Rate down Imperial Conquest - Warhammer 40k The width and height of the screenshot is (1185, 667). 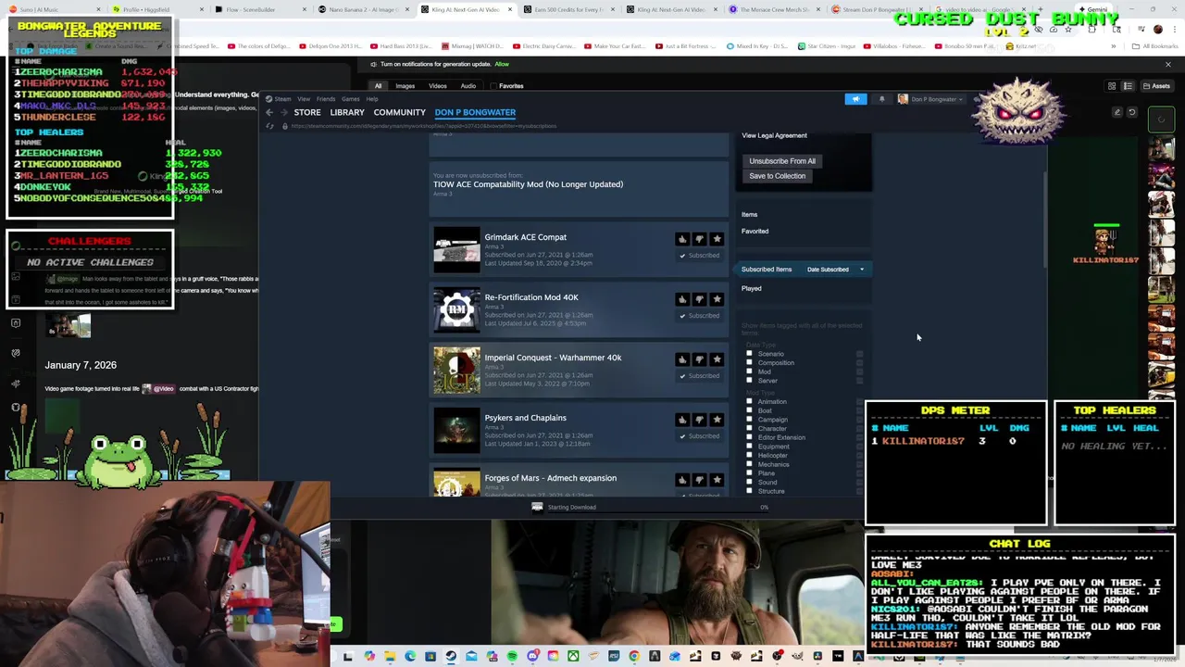tap(700, 359)
